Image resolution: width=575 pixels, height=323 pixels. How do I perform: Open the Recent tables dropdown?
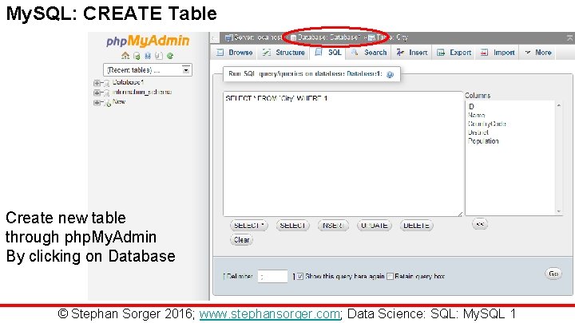[148, 70]
